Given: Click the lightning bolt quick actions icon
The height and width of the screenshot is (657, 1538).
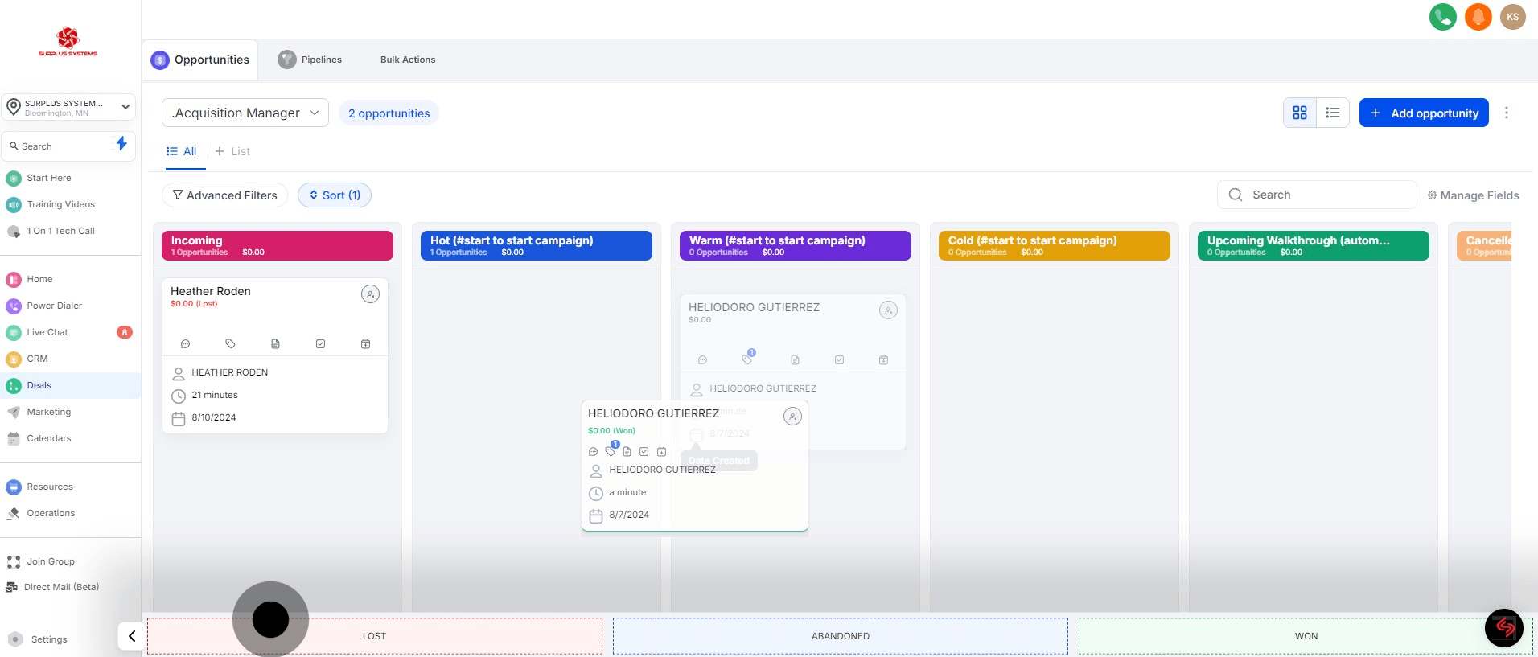Looking at the screenshot, I should click(x=121, y=144).
